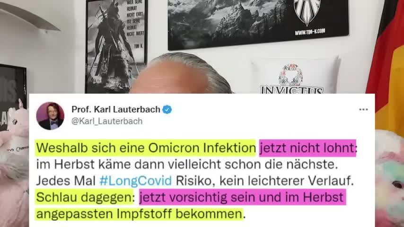Click the shield logo on mountain poster
Viewport: 404px width, 227px height.
(x=307, y=12)
